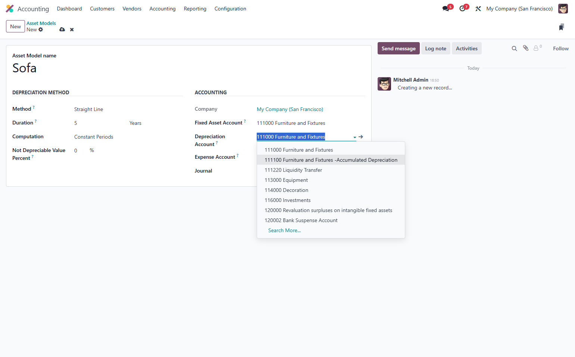Viewport: 575px width, 357px height.
Task: Open Fixed Asset Account field dropdown
Action: click(310, 123)
